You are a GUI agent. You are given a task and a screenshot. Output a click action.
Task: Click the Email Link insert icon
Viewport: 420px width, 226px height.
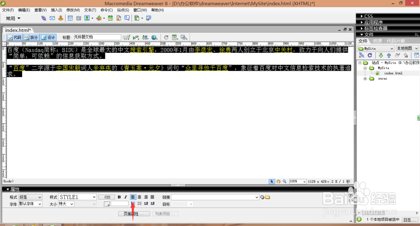tap(52, 18)
